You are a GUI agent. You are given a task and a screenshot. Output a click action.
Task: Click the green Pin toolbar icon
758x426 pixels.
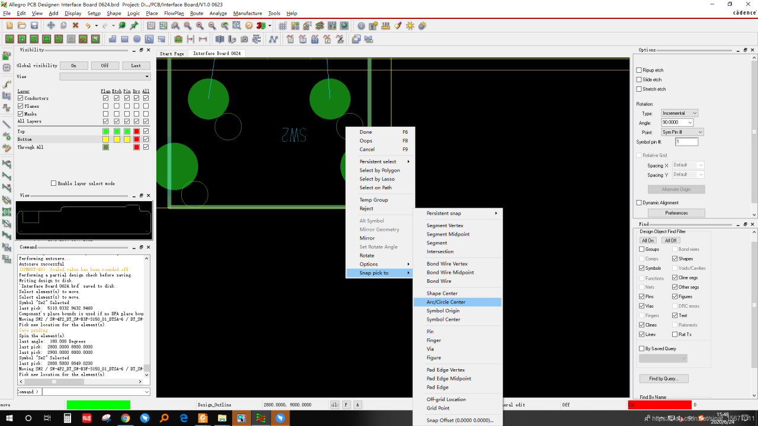pos(134,25)
